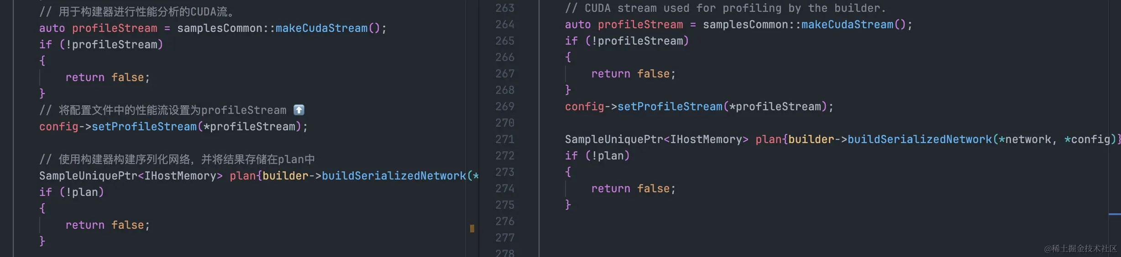Click buildSerializedNetwork call on line 271
The height and width of the screenshot is (257, 1121).
tap(920, 139)
